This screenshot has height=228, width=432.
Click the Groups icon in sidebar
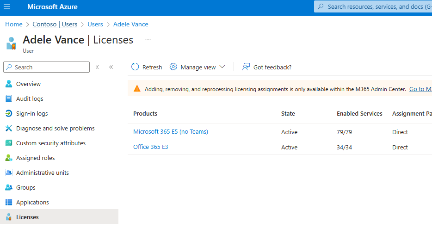pyautogui.click(x=9, y=187)
